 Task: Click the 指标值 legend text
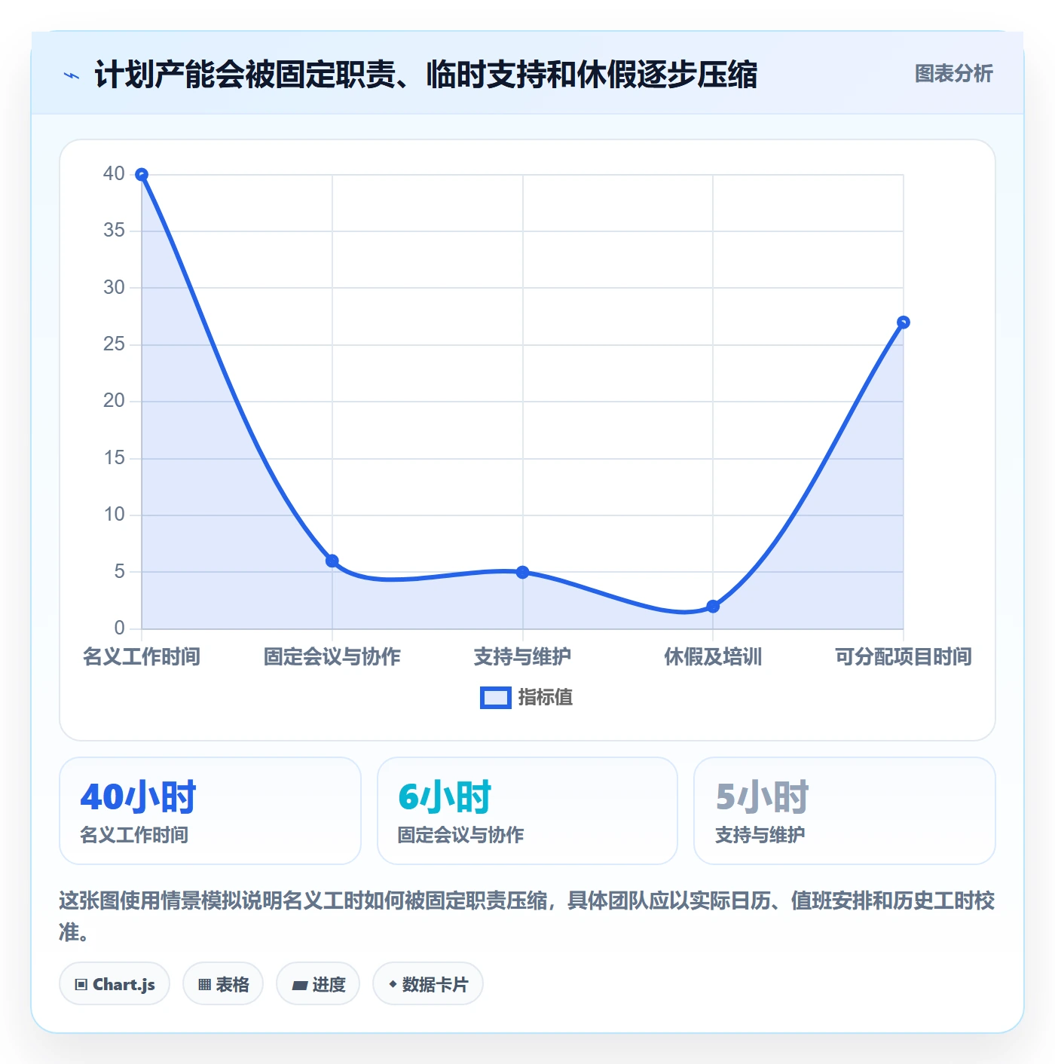[x=546, y=698]
